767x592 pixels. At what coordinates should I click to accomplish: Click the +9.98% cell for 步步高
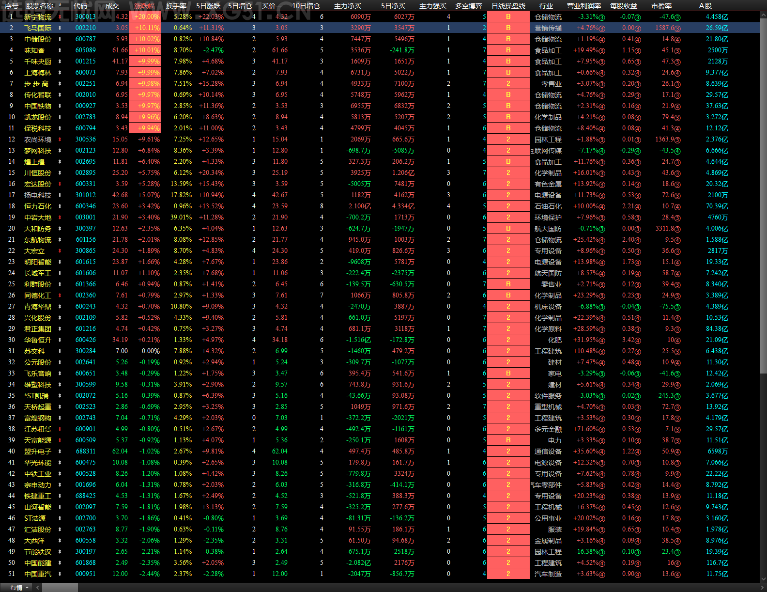145,84
